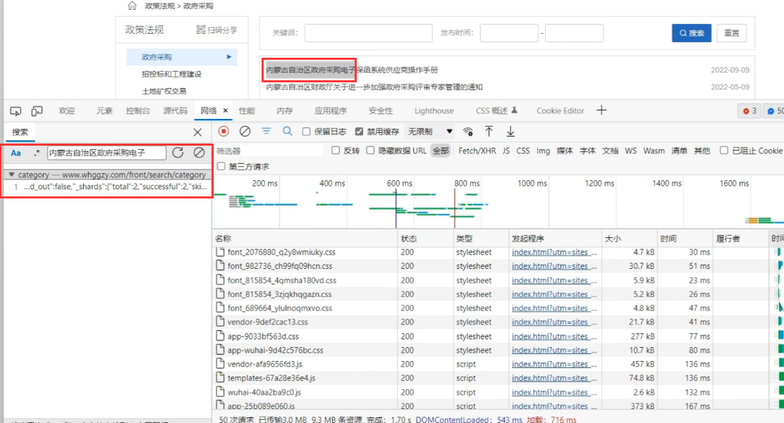Refresh the DevTools search results

[178, 153]
